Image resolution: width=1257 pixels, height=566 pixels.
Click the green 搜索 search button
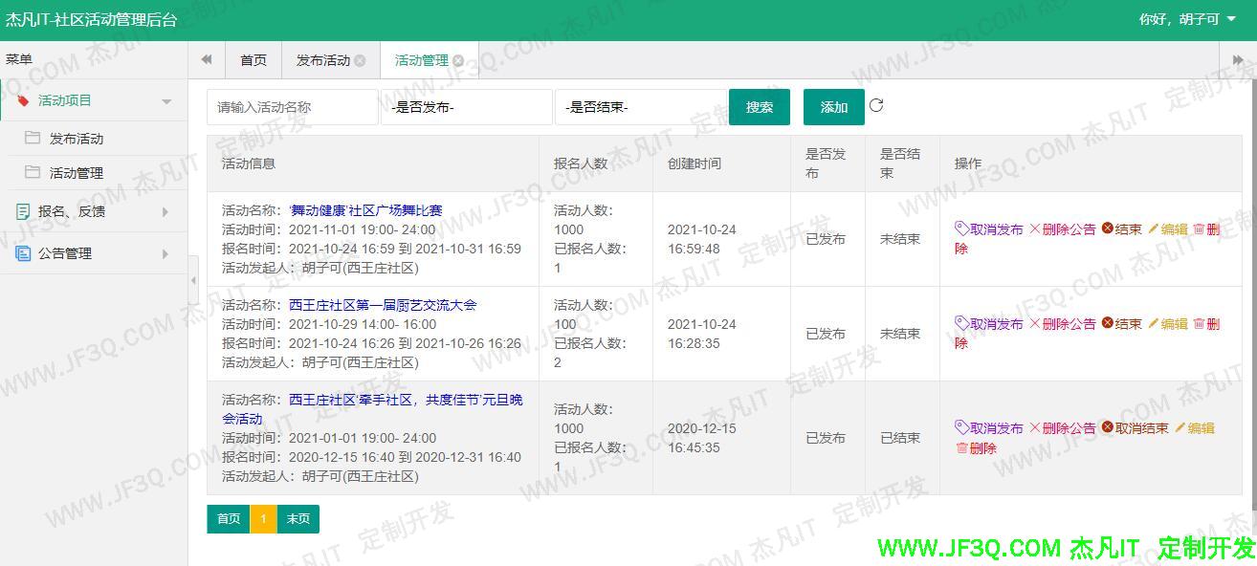(759, 107)
